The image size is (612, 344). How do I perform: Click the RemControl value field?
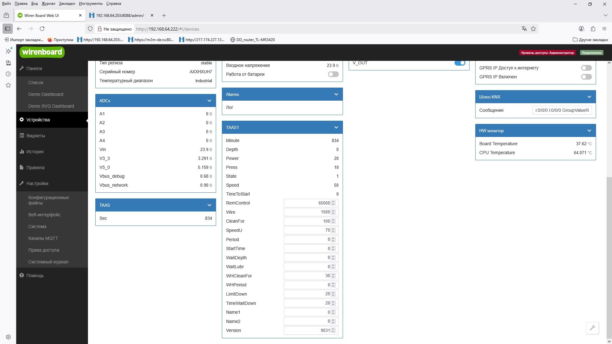308,203
